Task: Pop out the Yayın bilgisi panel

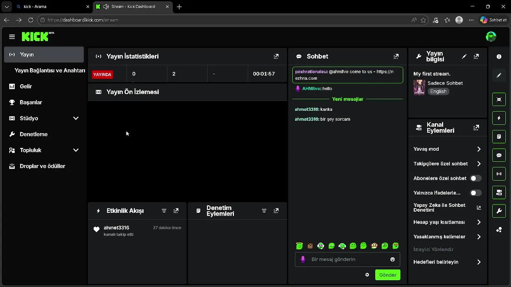Action: pos(476,56)
